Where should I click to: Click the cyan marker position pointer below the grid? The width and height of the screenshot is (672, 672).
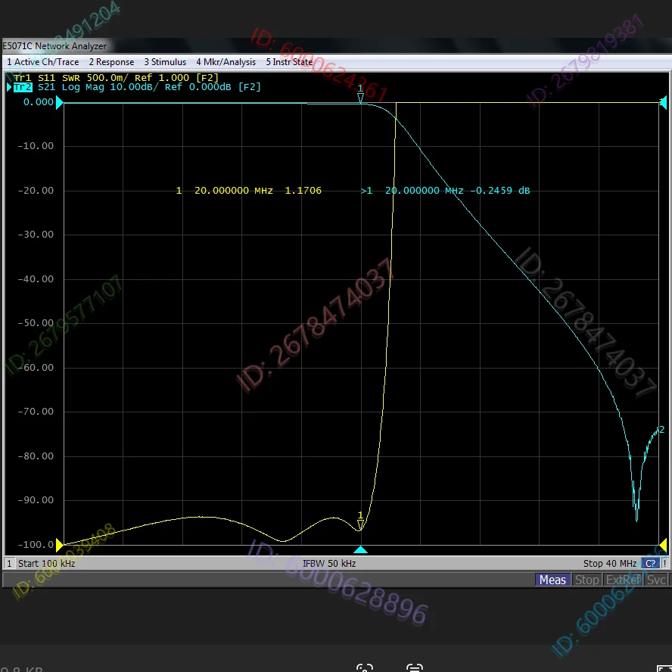[361, 550]
